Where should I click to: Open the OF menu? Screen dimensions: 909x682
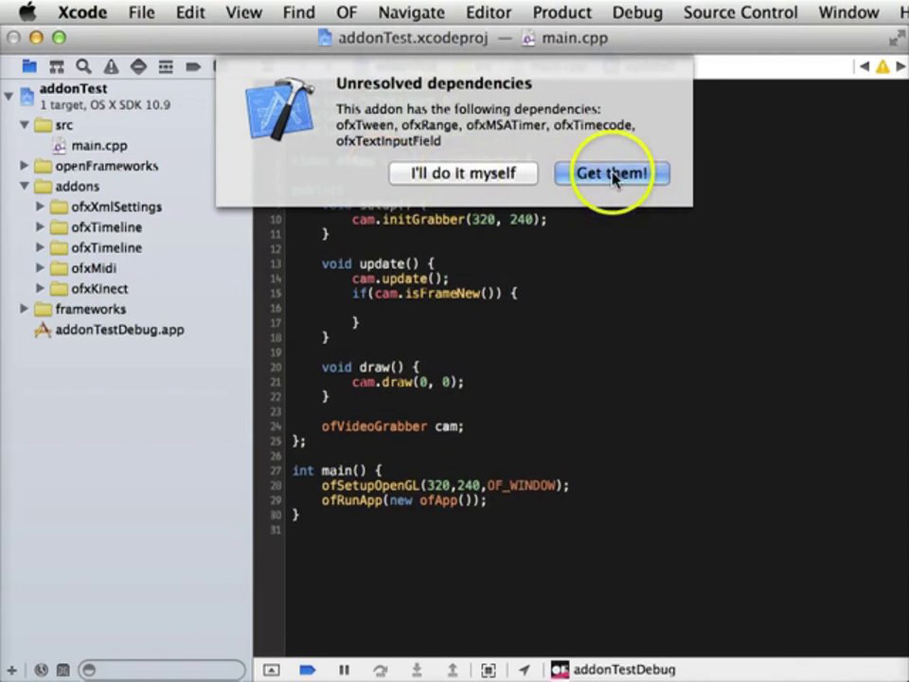[x=347, y=13]
